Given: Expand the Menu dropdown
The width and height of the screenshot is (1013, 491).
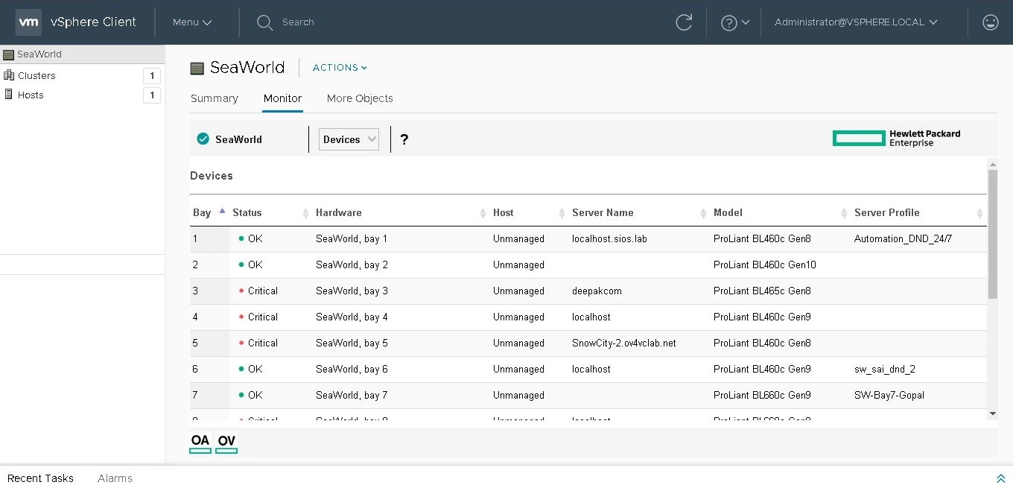Looking at the screenshot, I should (x=192, y=22).
